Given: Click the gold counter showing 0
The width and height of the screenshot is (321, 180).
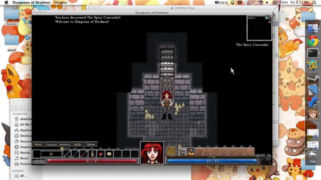Looking at the screenshot, I should (51, 154).
